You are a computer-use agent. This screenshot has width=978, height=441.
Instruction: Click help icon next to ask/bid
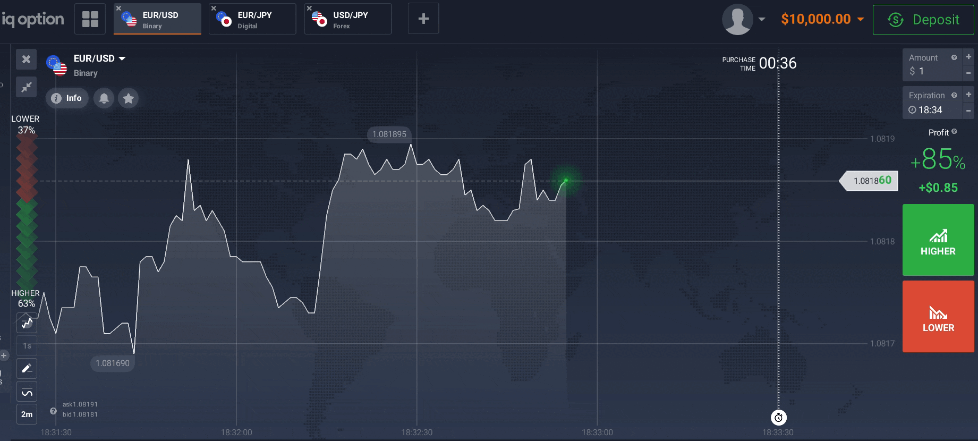click(x=53, y=411)
